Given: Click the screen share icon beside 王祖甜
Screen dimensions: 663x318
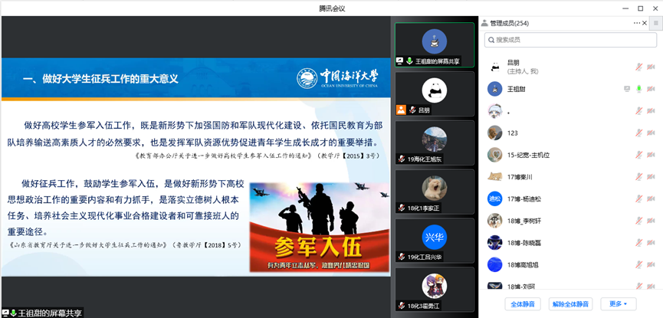Looking at the screenshot, I should [x=626, y=89].
